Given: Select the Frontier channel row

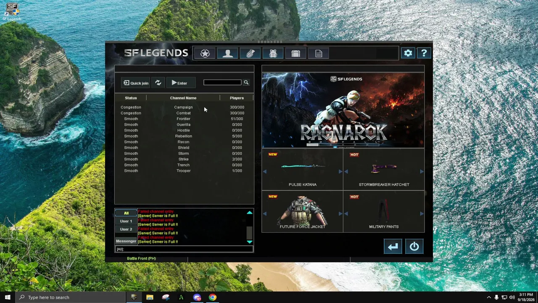Looking at the screenshot, I should click(184, 119).
